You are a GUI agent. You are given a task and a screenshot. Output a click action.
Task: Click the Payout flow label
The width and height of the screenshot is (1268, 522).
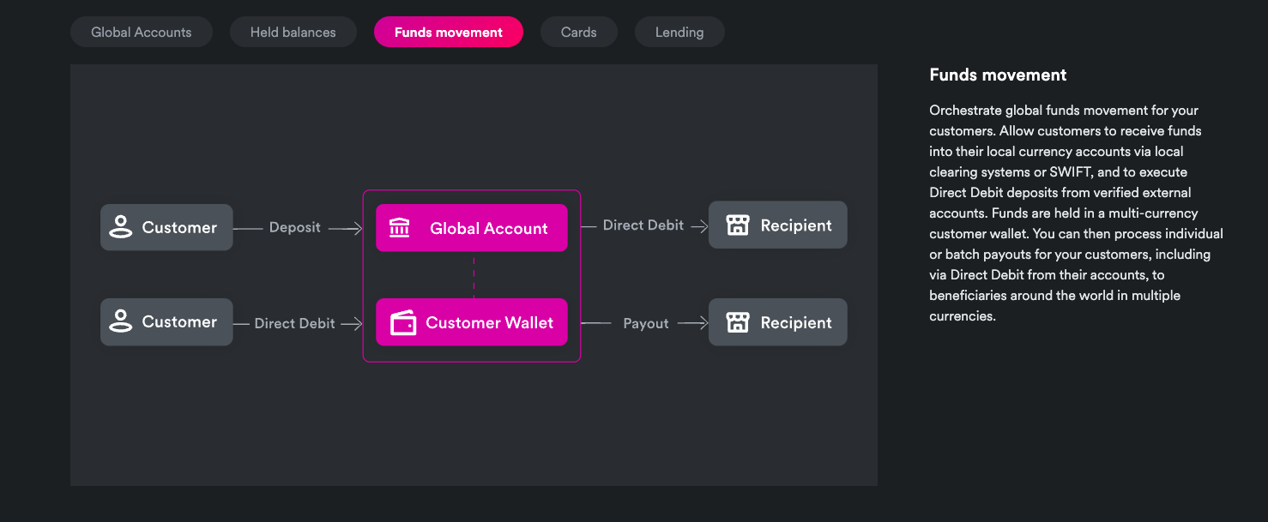click(x=646, y=323)
